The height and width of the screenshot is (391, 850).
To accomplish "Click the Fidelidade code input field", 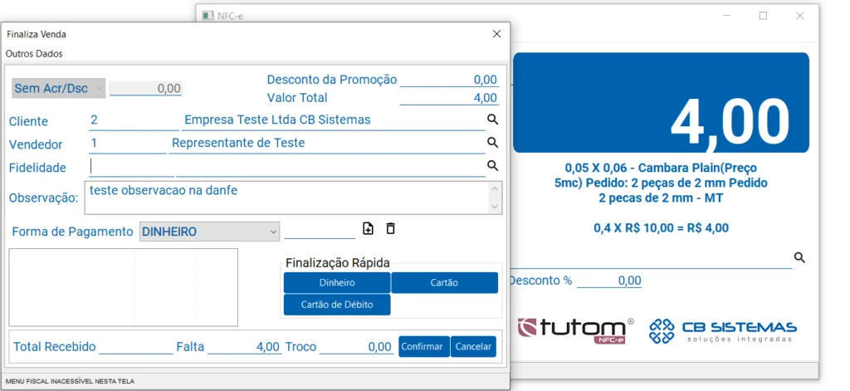I will (x=131, y=167).
